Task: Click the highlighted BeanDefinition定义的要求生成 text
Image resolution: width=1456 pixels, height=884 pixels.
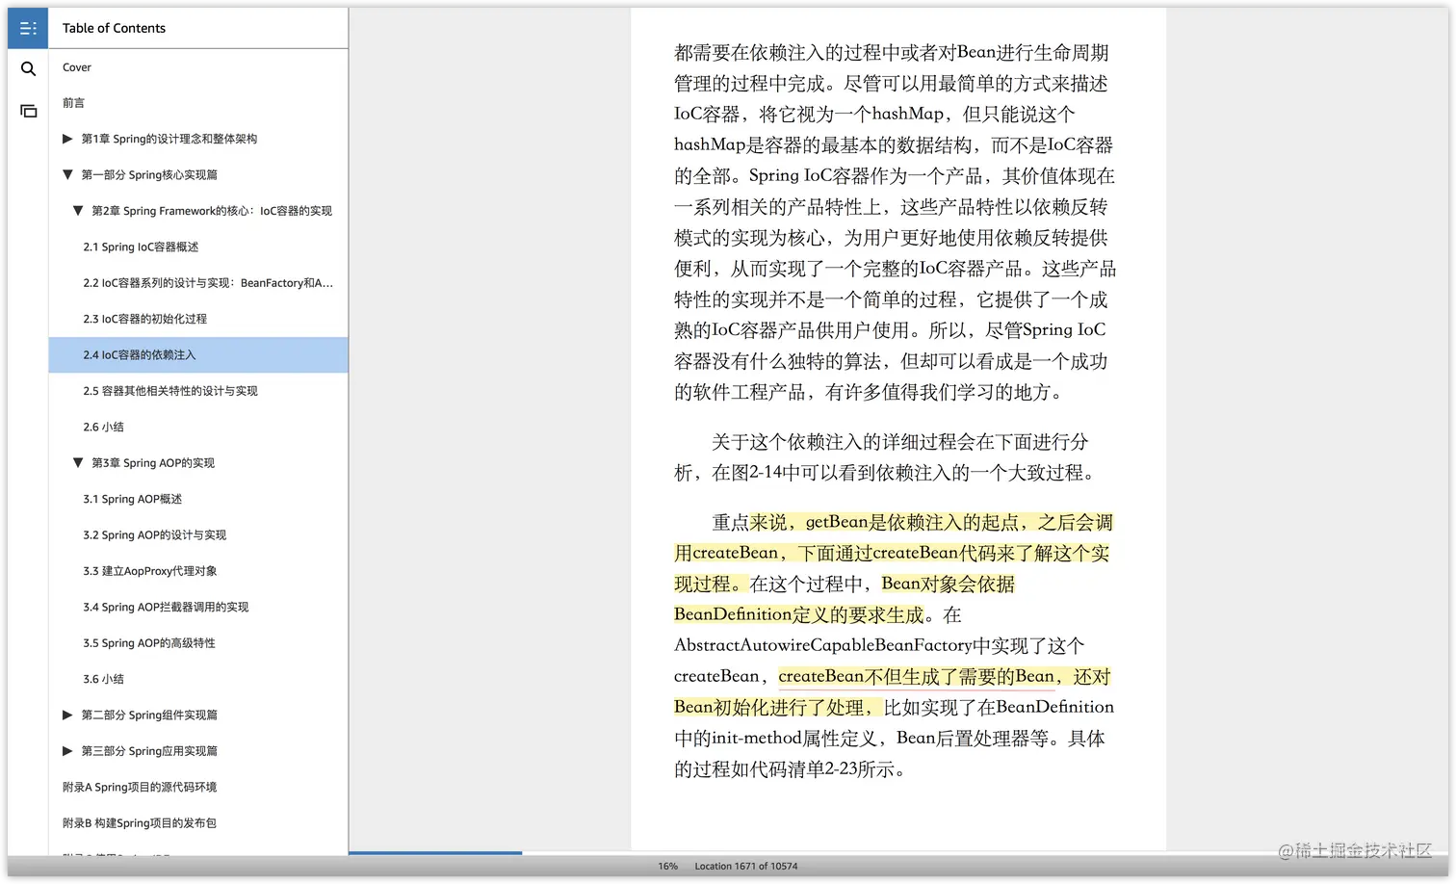Action: click(798, 614)
